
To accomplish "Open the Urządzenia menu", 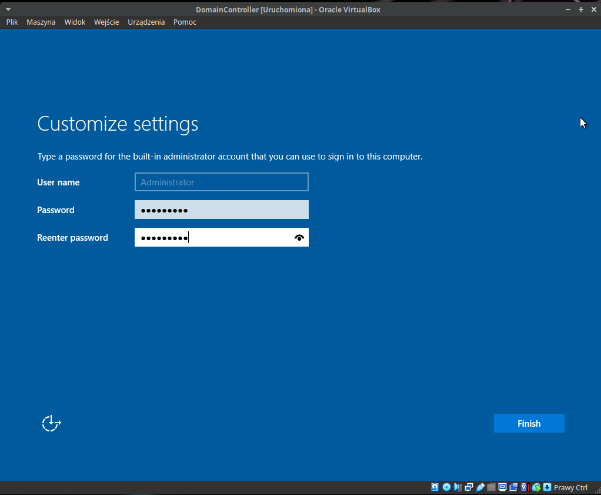I will coord(146,22).
